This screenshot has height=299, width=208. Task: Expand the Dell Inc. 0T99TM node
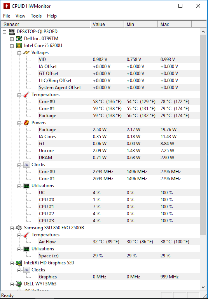[12, 39]
